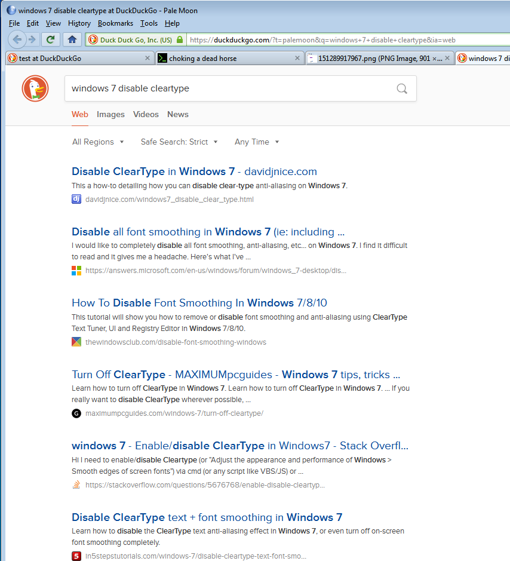Image resolution: width=510 pixels, height=561 pixels.
Task: Close the 'test at DuckDuckGo' tab
Action: tap(148, 59)
